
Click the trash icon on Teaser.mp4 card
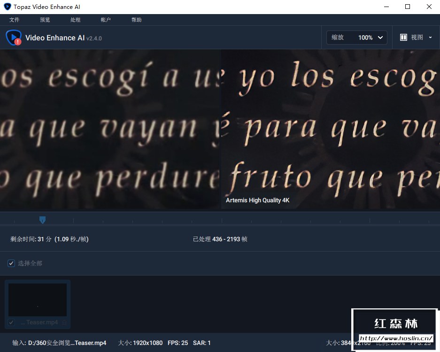pyautogui.click(x=64, y=322)
